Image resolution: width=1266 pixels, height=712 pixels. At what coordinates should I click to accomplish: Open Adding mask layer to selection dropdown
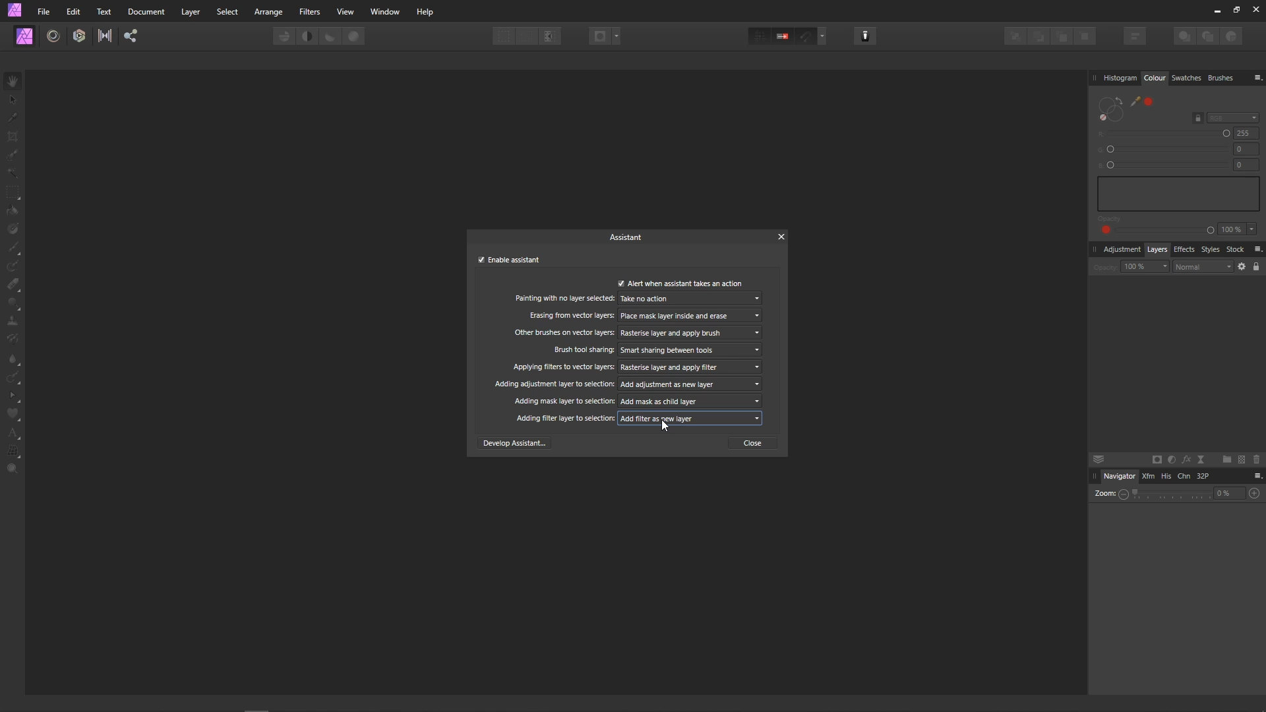(689, 401)
